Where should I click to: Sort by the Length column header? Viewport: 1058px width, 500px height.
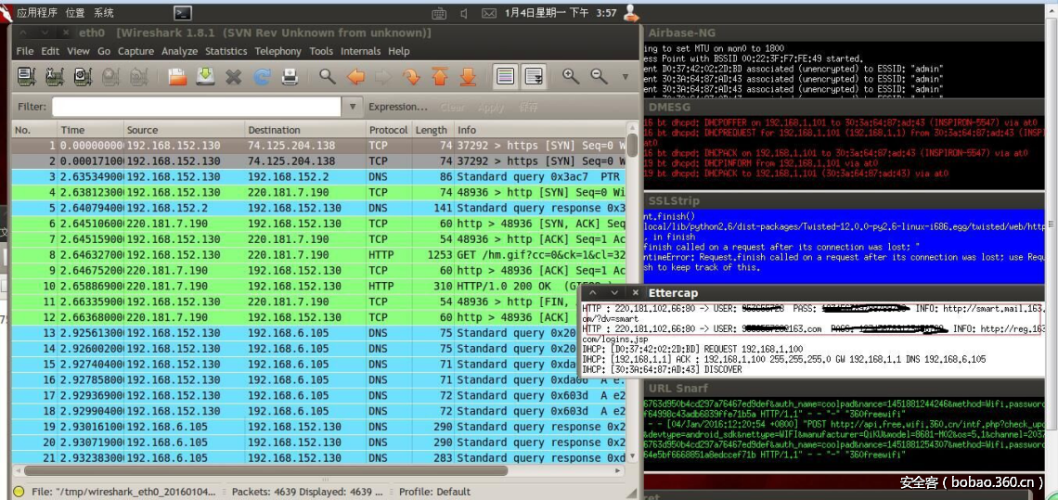pos(433,130)
